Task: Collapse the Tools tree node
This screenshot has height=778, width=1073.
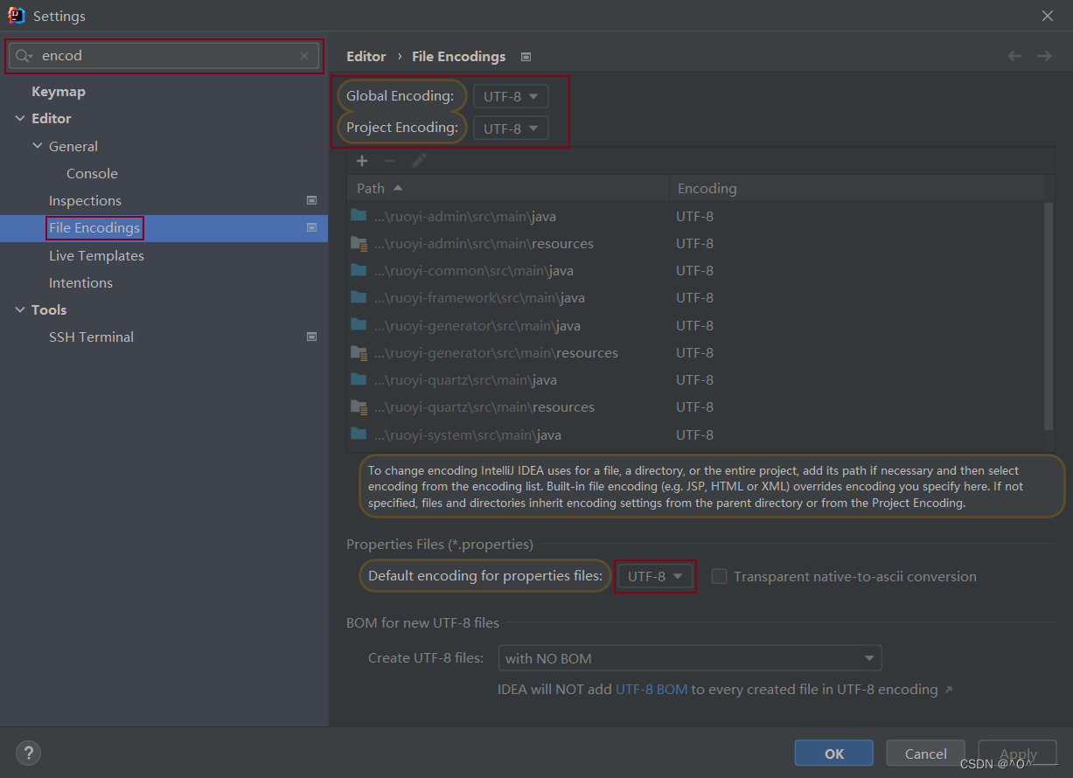Action: click(x=20, y=310)
